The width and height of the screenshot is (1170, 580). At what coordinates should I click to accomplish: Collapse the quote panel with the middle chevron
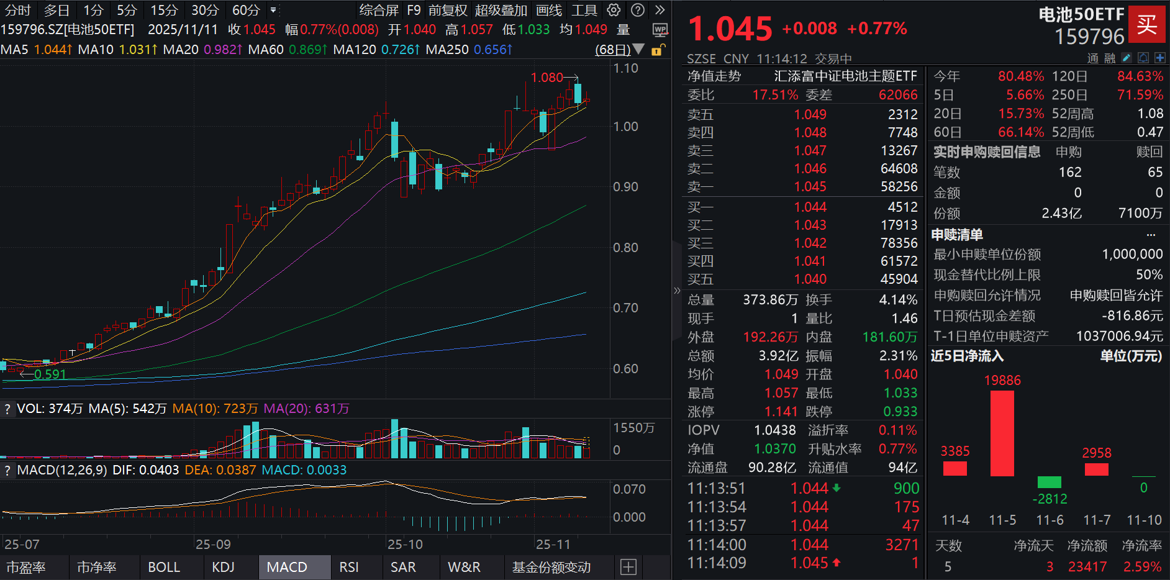click(677, 291)
